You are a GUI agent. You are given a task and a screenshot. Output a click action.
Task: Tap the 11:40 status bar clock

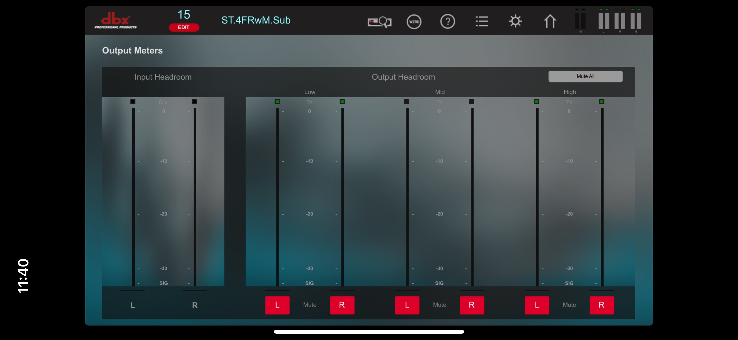pyautogui.click(x=23, y=276)
